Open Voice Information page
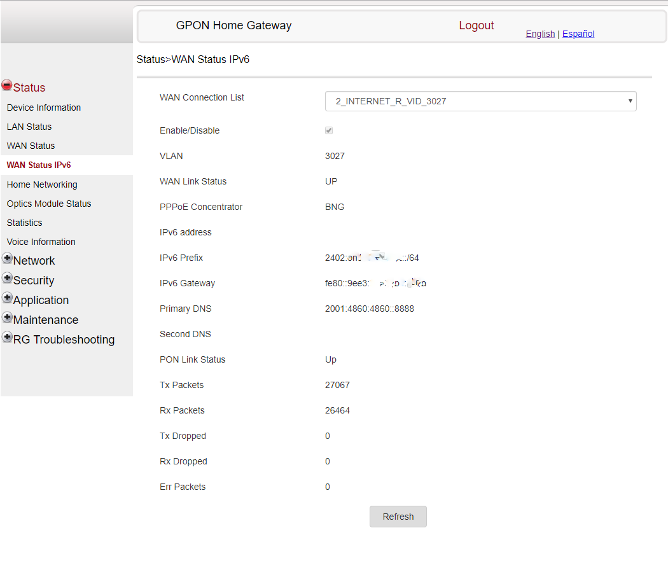This screenshot has width=668, height=570. (41, 242)
